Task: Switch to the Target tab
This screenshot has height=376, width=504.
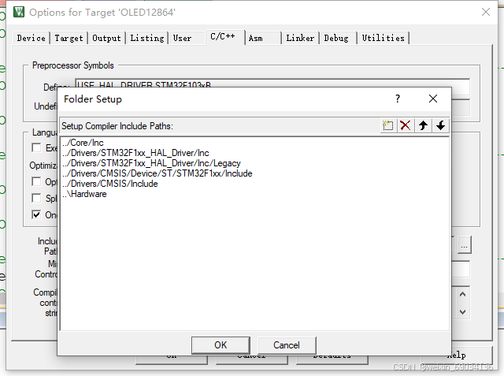Action: pos(69,38)
